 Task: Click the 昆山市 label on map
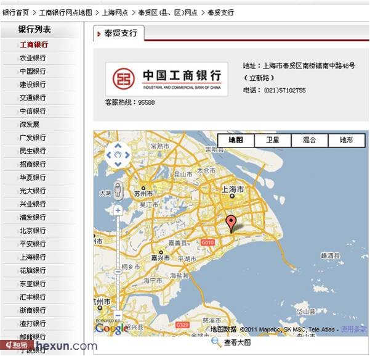(x=183, y=175)
